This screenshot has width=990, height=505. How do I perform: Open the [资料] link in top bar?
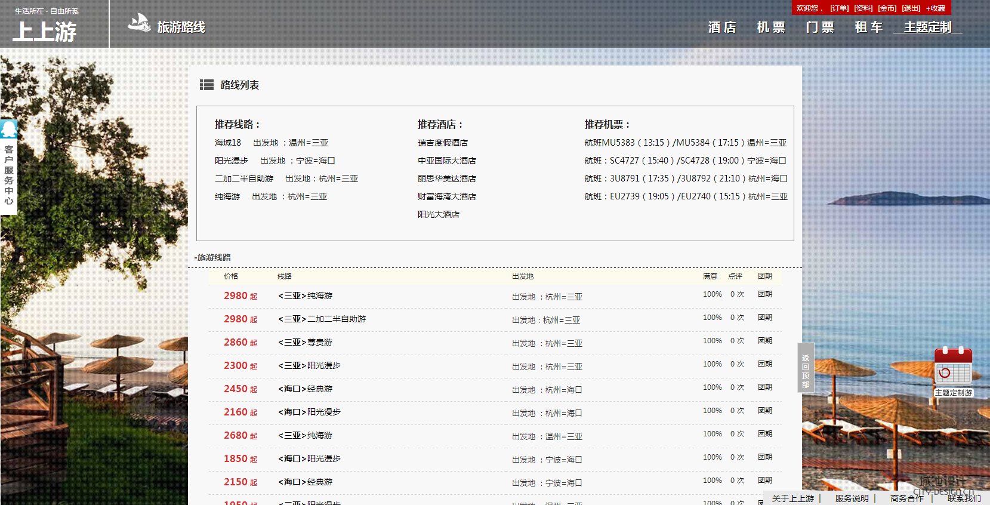tap(863, 8)
